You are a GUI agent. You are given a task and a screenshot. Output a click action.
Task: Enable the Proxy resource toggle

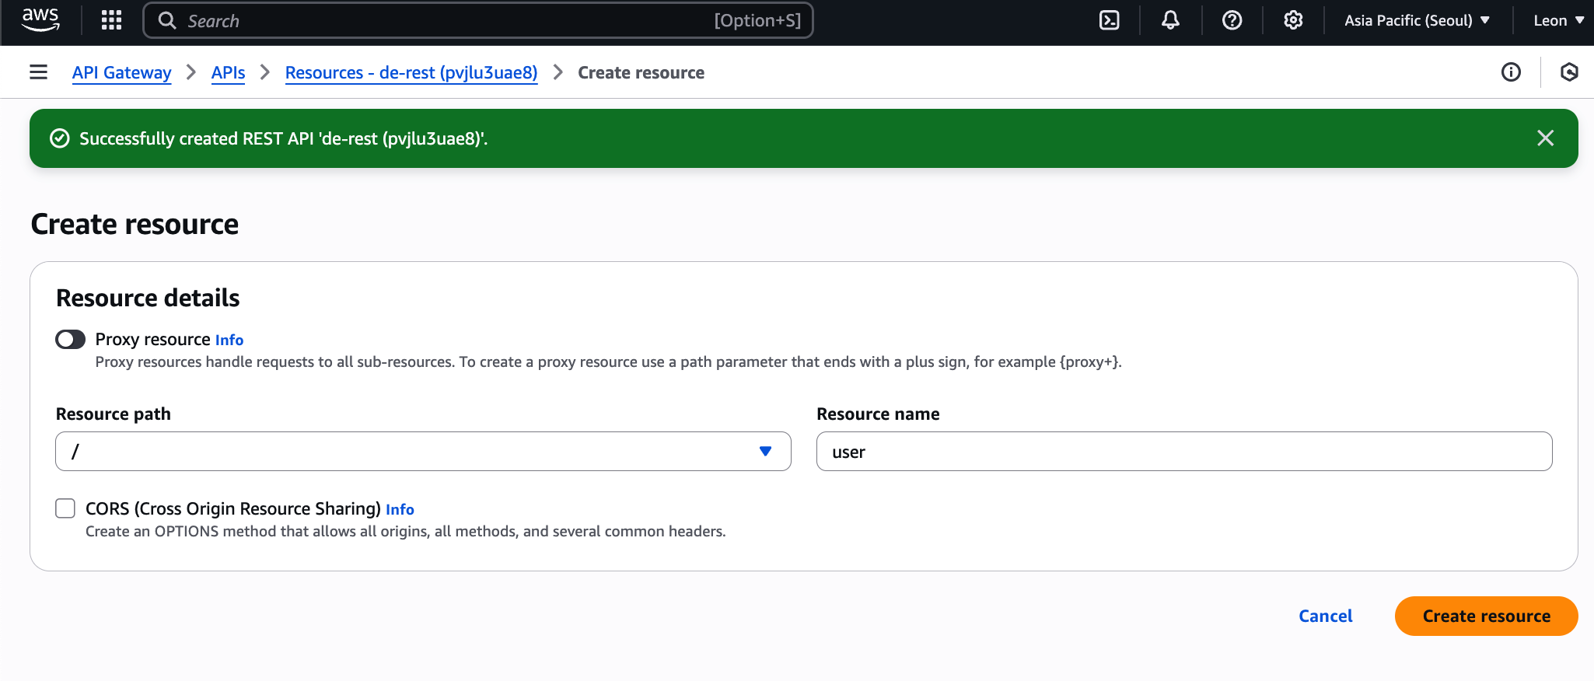[x=70, y=340]
